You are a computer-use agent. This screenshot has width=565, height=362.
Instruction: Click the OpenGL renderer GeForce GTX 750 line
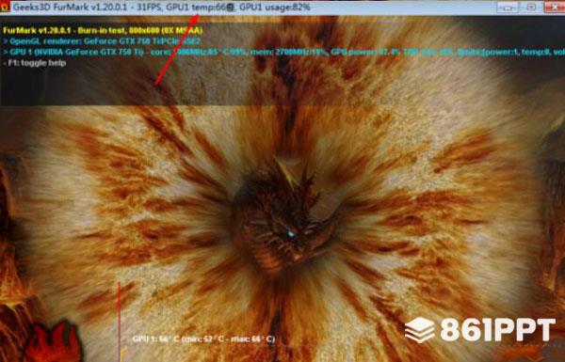[102, 41]
